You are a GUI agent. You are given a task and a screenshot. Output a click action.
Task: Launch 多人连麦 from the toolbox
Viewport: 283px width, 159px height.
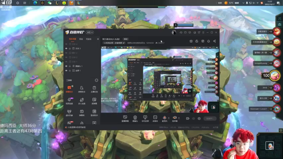coord(82,101)
